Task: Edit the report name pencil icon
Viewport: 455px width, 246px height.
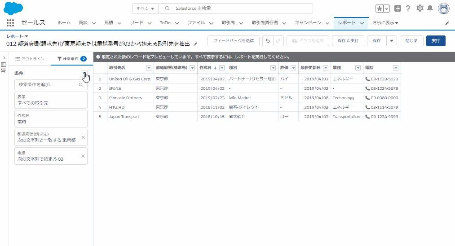Action: coord(195,44)
